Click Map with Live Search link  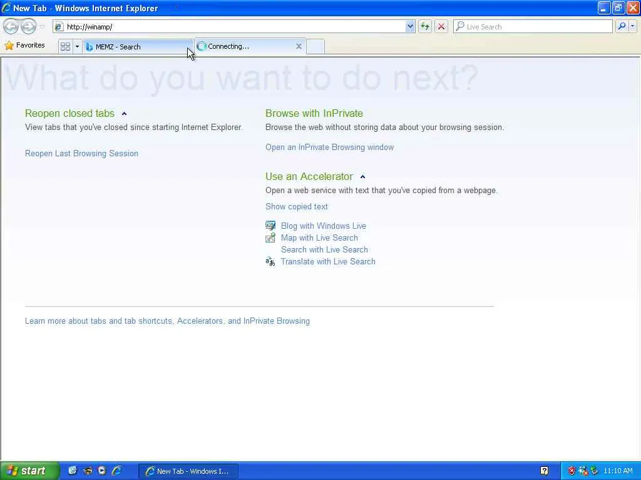tap(319, 237)
